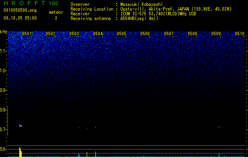Click the 0508 time marker label
The height and width of the screenshot is (157, 248).
tap(192, 34)
